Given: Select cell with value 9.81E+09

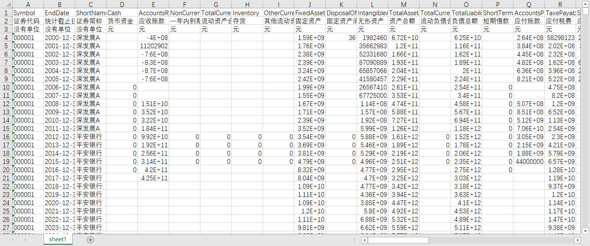Looking at the screenshot, I should 310,228.
